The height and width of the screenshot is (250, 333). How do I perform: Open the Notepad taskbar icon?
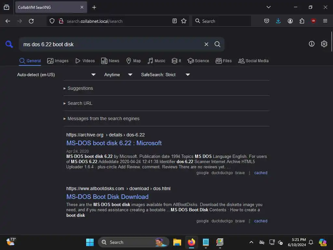[206, 242]
